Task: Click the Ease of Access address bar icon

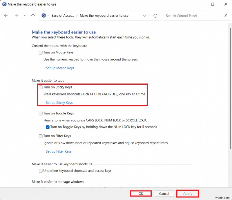Action: point(44,16)
